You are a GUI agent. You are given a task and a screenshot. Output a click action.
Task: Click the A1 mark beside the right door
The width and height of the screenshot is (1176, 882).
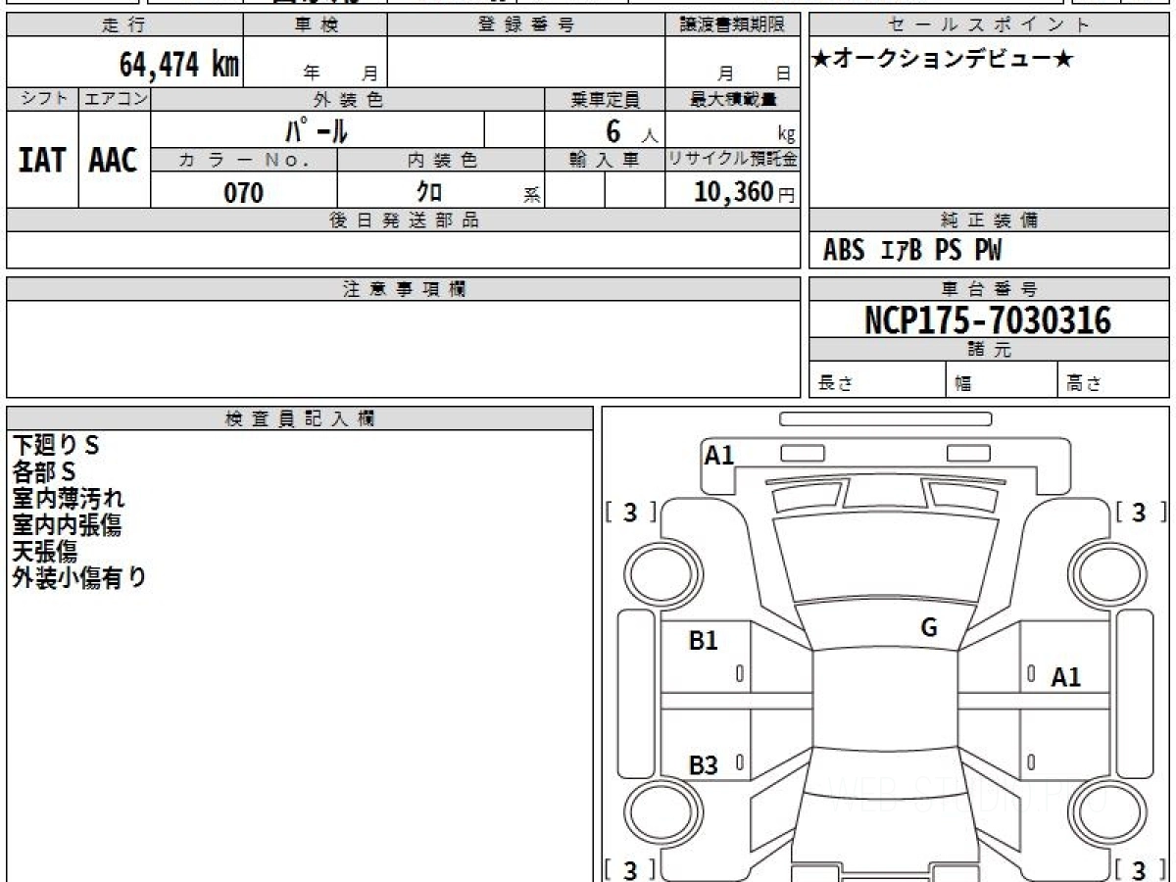pos(1066,676)
